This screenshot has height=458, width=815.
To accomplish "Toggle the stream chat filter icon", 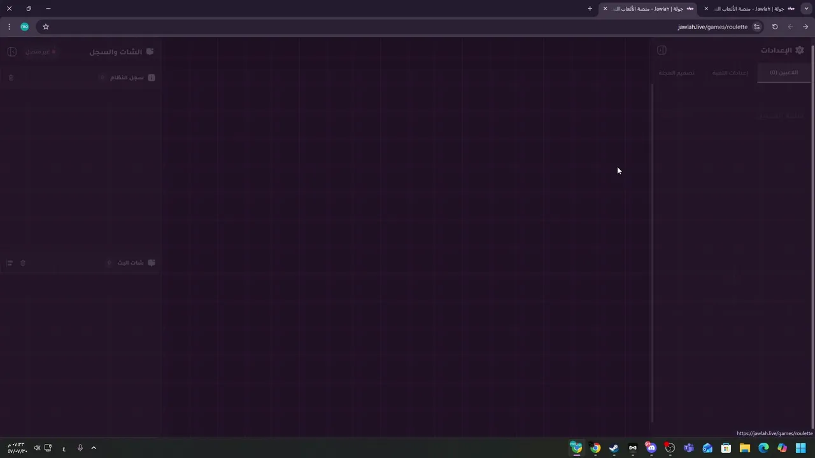I will 10,263.
